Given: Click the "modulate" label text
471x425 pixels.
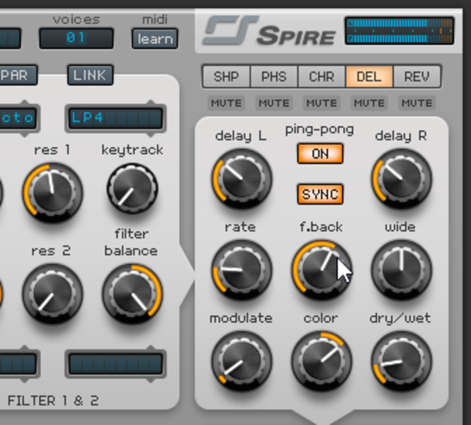Looking at the screenshot, I should pyautogui.click(x=241, y=318).
